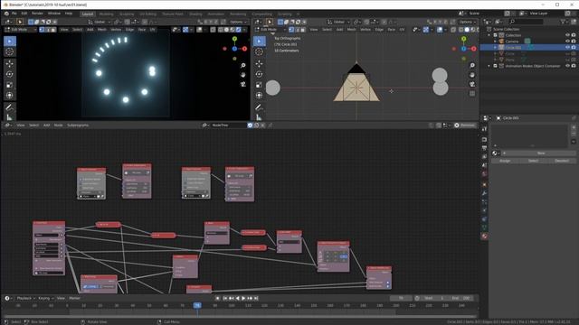
Task: Open the Playback dropdown in timeline
Action: (x=25, y=298)
